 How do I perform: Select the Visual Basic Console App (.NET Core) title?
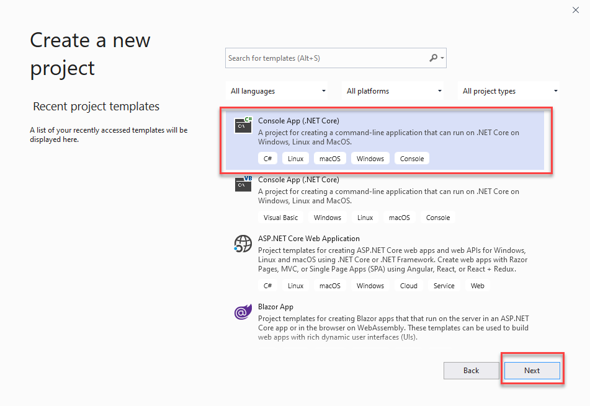coord(298,180)
